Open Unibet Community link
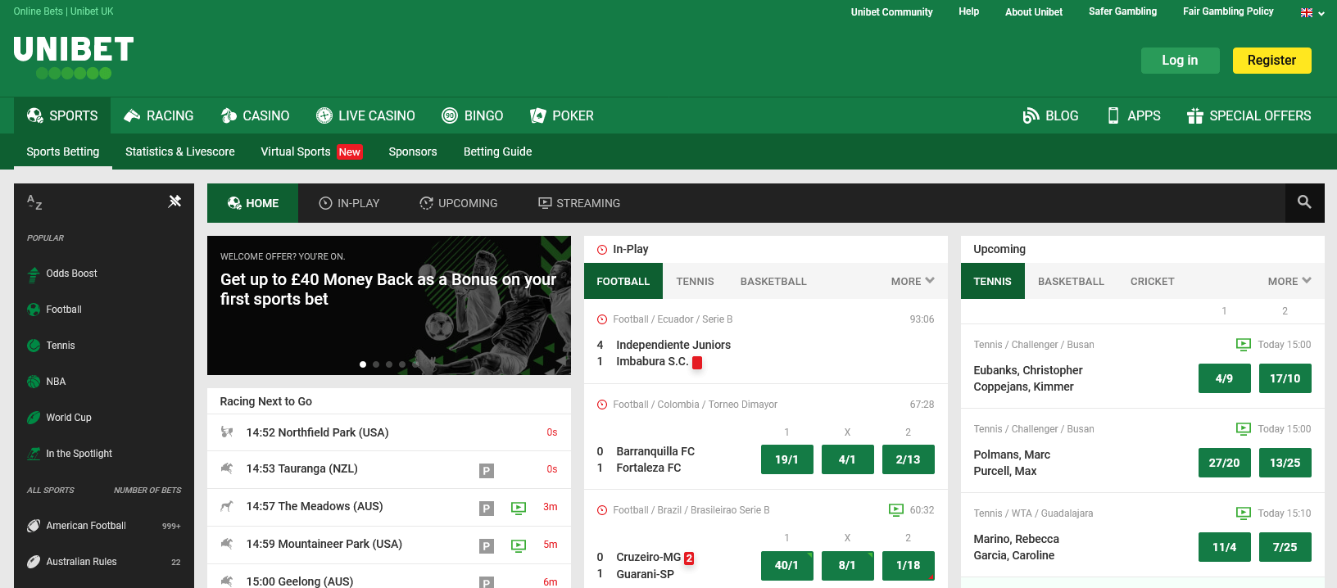The width and height of the screenshot is (1337, 588). coord(892,11)
